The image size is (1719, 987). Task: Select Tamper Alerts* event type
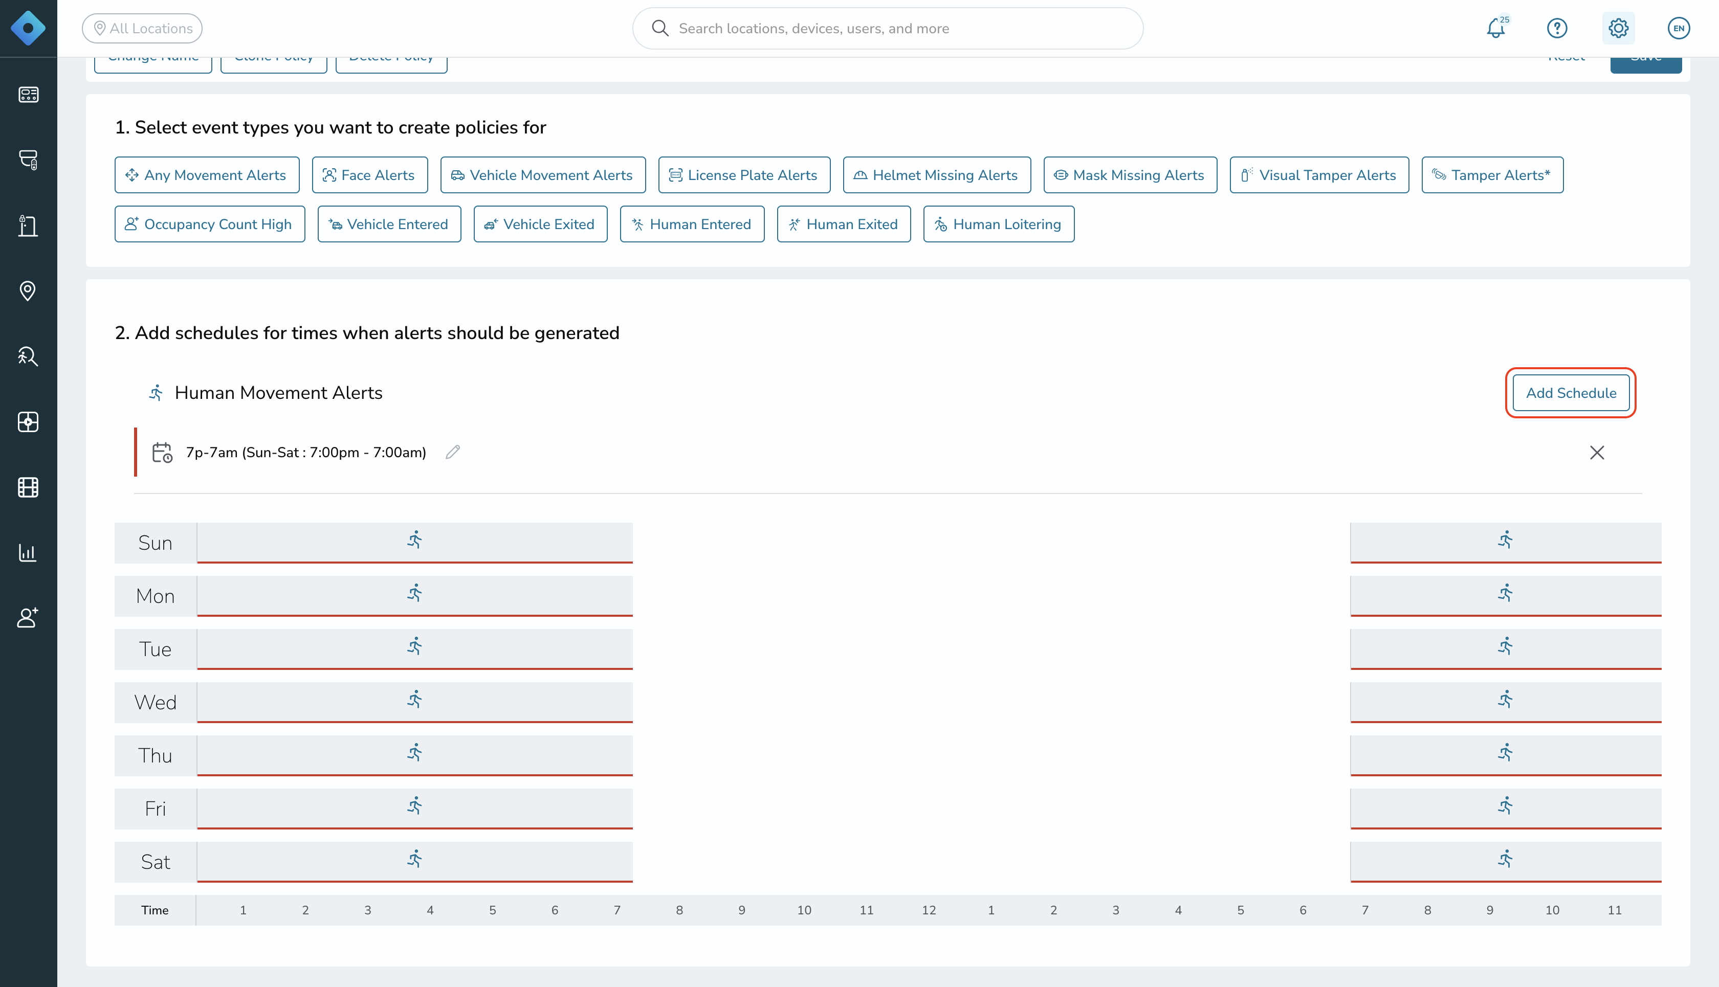point(1492,175)
